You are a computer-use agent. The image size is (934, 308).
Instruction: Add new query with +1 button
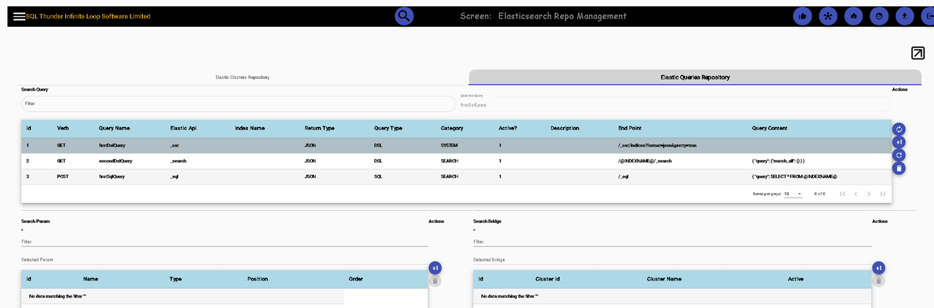pyautogui.click(x=898, y=142)
